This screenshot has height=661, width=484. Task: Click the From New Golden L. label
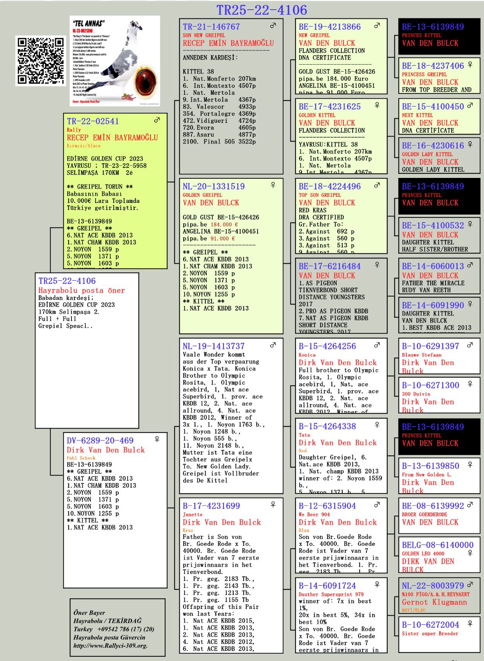point(427,474)
